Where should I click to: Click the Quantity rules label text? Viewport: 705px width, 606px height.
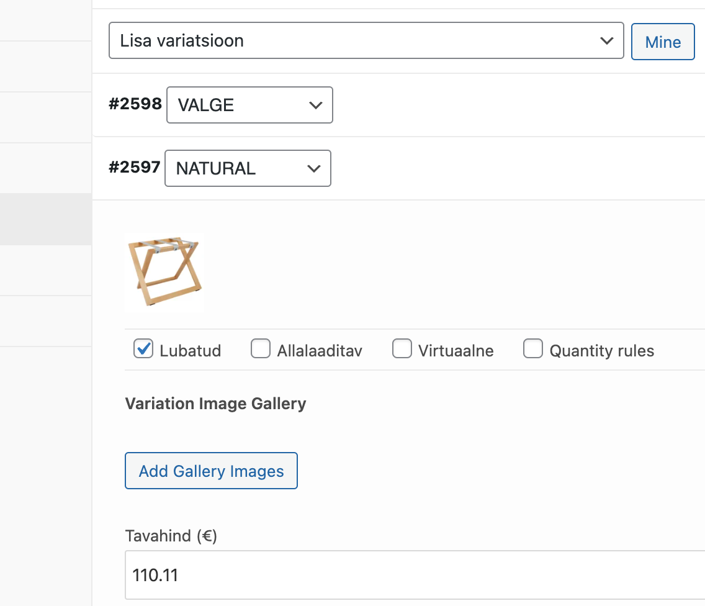click(x=601, y=351)
